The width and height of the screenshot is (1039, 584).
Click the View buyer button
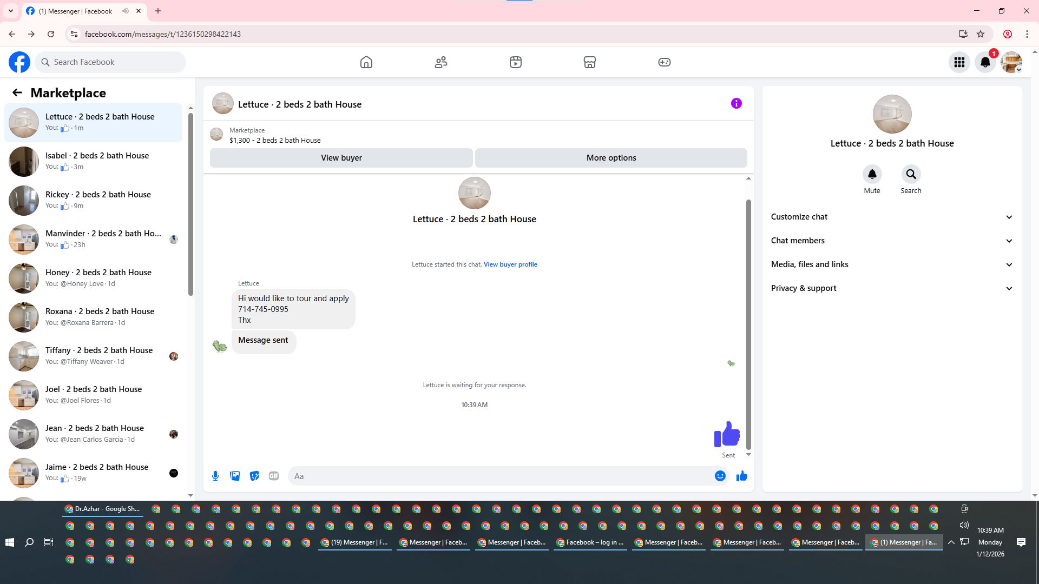point(341,158)
